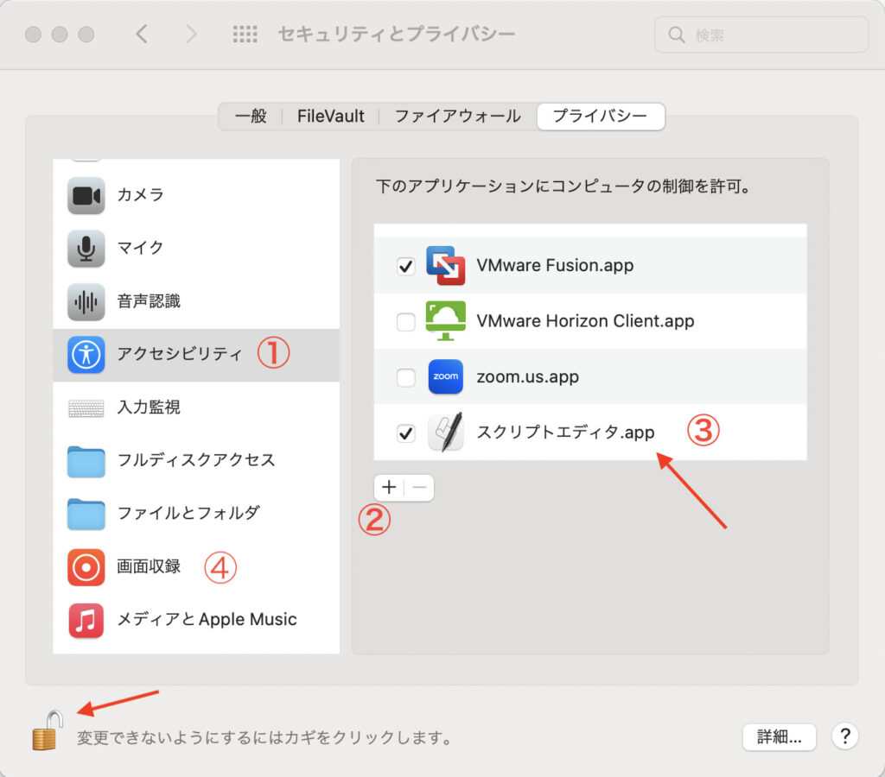
Task: Uncheck the VMware Fusion.app checkbox
Action: click(405, 267)
